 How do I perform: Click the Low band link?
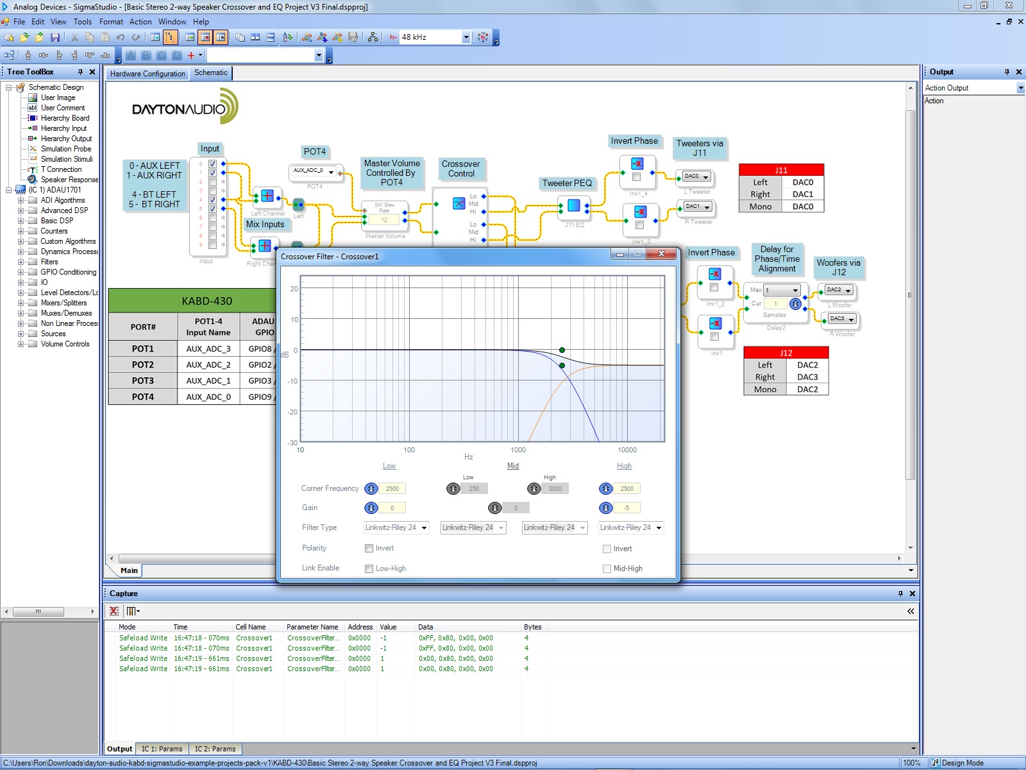coord(389,466)
